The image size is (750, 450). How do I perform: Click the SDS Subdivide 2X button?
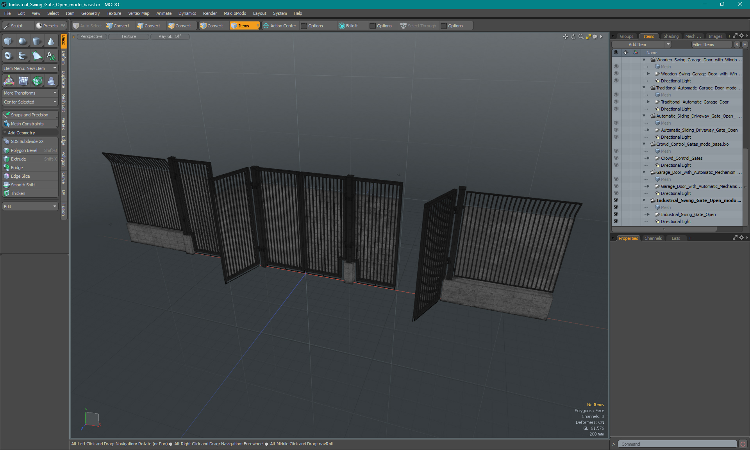click(30, 141)
